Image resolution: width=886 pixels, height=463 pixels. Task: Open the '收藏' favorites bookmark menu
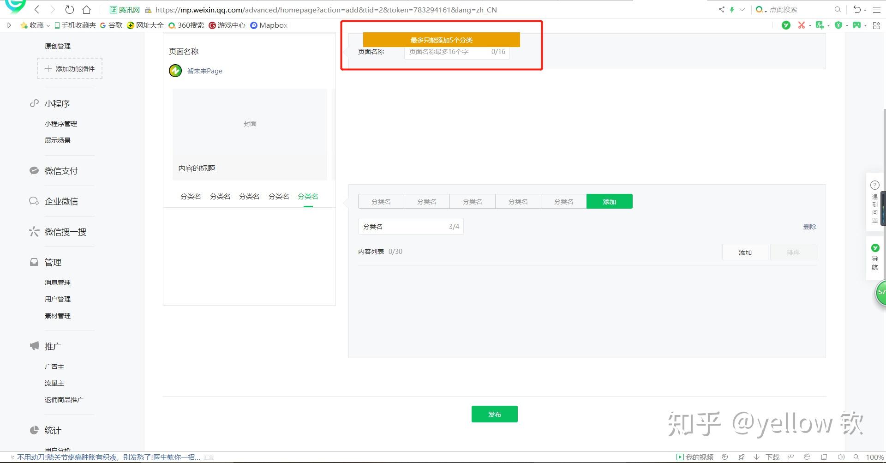click(35, 25)
